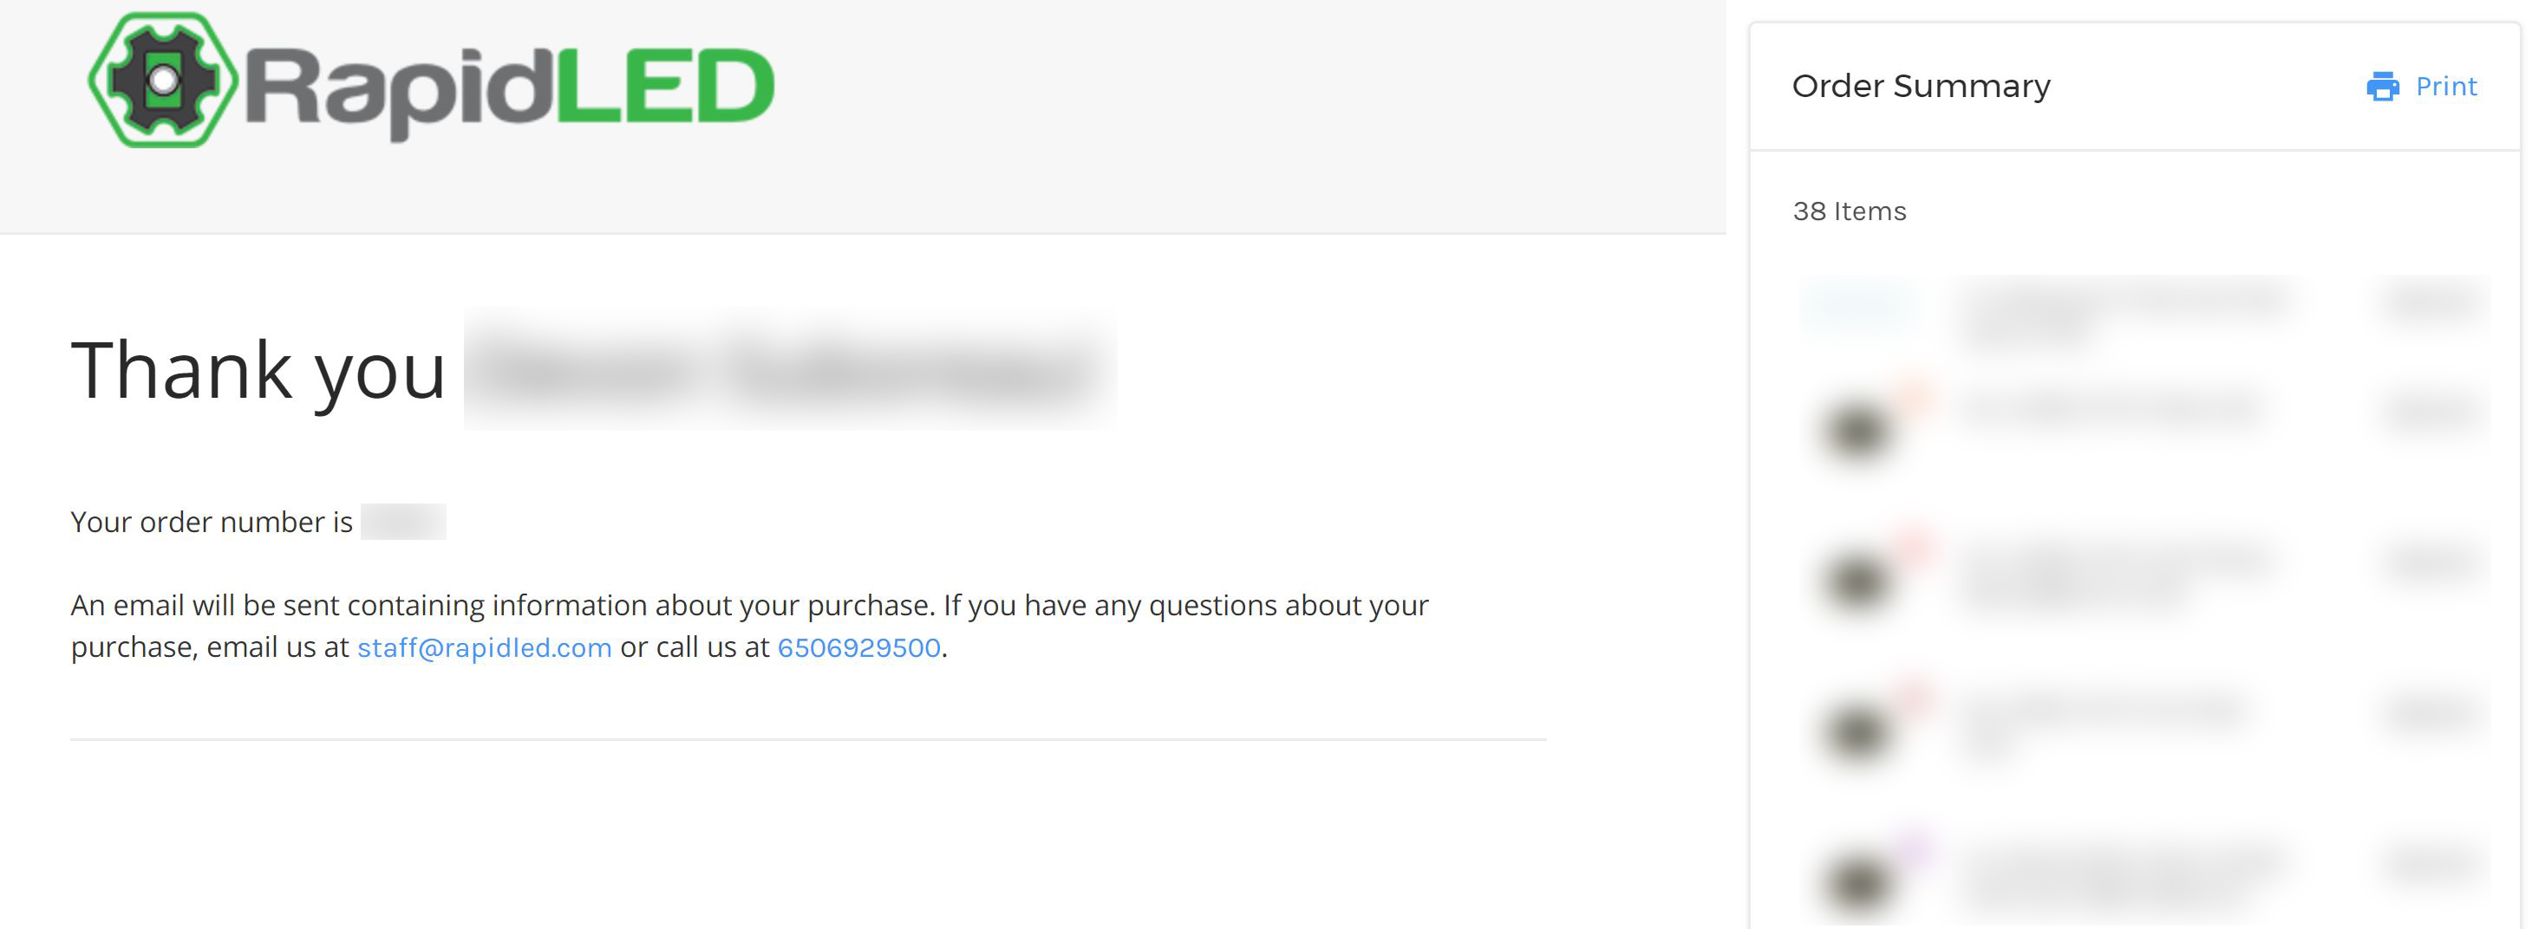Click the RapidLED gear logo icon
Screen dimensions: 2545x929
pyautogui.click(x=163, y=80)
